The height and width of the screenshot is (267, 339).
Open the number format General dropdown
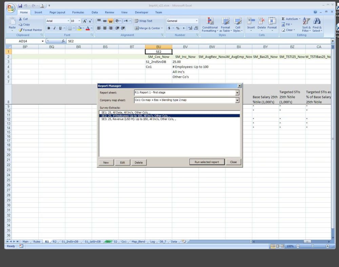coord(196,21)
